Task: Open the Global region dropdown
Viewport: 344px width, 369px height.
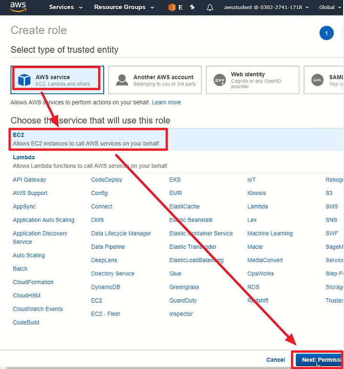Action: coord(330,7)
